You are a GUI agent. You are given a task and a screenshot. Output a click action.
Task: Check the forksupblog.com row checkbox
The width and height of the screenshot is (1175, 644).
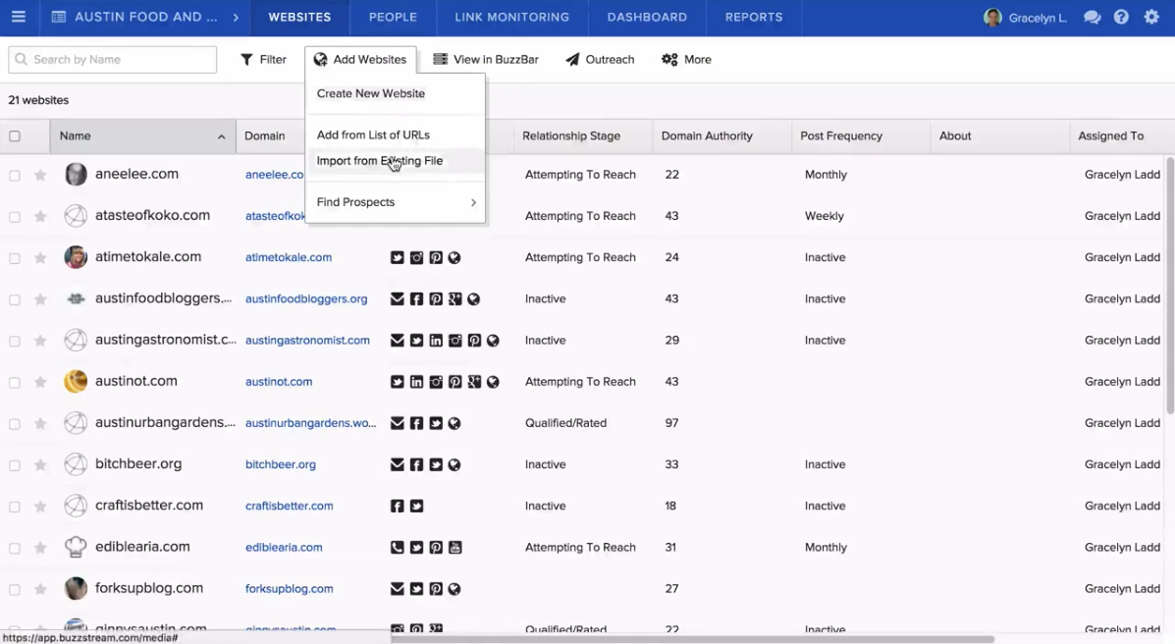click(x=15, y=590)
